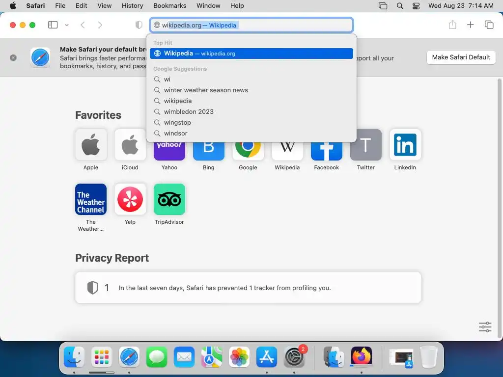Screen dimensions: 503x377
Task: Show tab overview icon
Action: 489,25
